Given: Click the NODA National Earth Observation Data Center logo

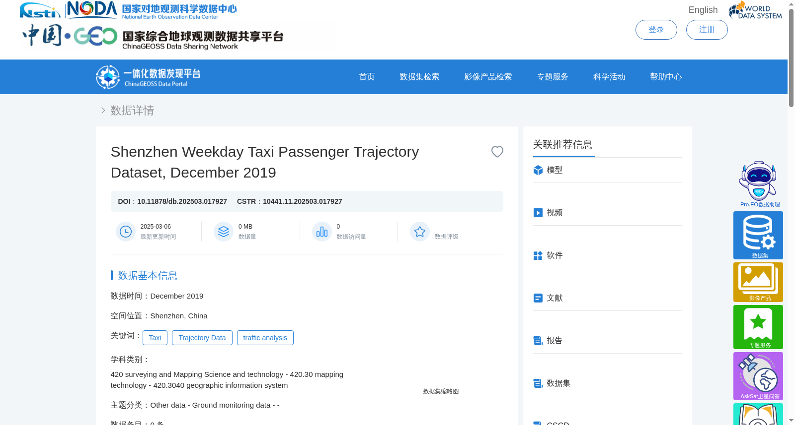Looking at the screenshot, I should pyautogui.click(x=152, y=10).
